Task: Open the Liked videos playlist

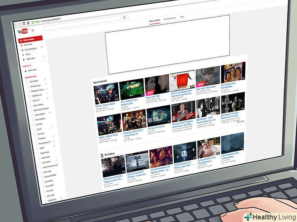Action: (32, 70)
